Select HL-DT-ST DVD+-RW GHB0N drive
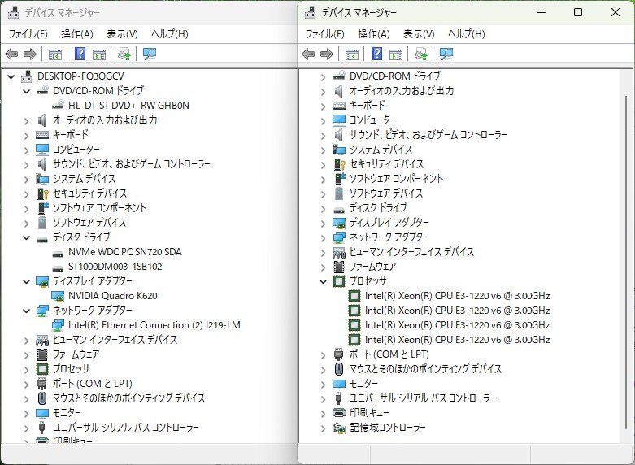Viewport: 635px width, 465px height. coord(128,106)
